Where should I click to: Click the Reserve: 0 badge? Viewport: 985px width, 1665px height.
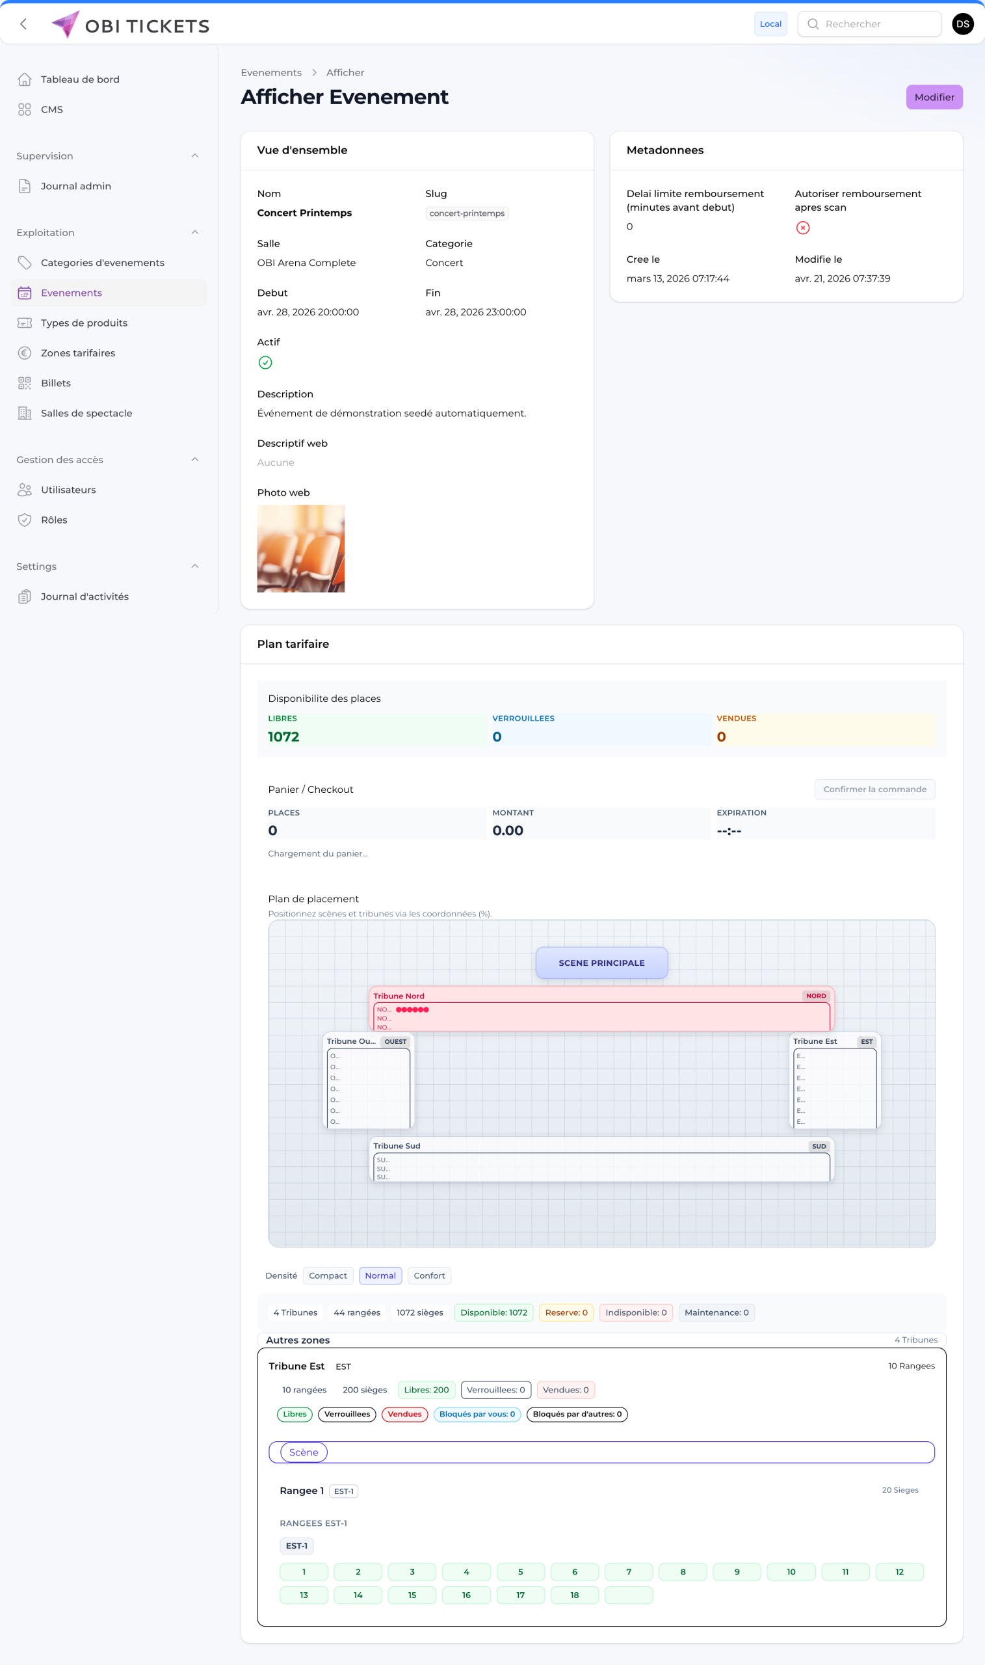566,1312
